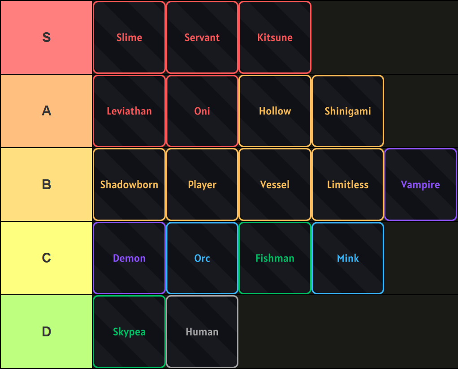This screenshot has height=369, width=458.
Task: Select the Servant tile
Action: [x=202, y=38]
